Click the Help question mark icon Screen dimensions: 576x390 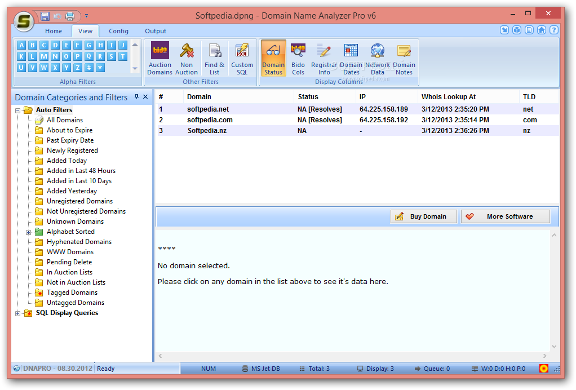554,30
